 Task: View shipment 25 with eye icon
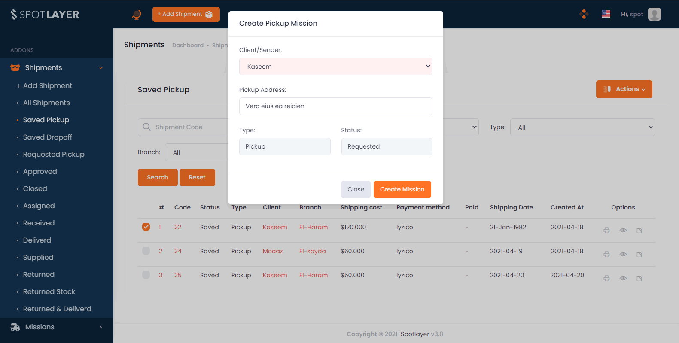click(x=623, y=279)
